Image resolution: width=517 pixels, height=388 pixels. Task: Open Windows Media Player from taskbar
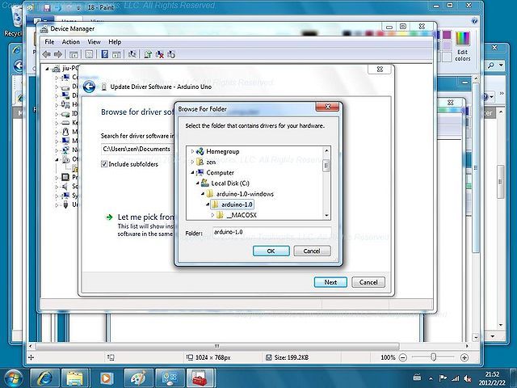point(106,377)
